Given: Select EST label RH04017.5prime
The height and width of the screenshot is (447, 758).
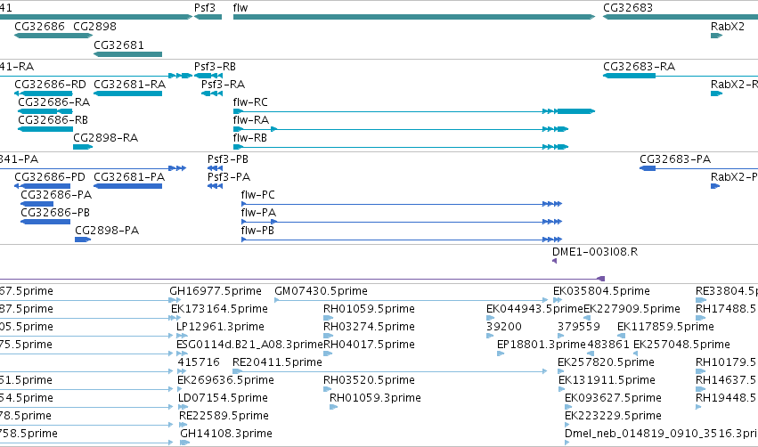Looking at the screenshot, I should pyautogui.click(x=369, y=345).
